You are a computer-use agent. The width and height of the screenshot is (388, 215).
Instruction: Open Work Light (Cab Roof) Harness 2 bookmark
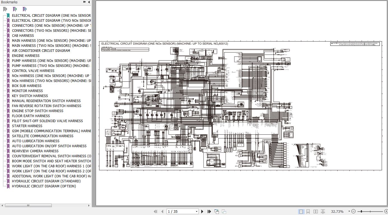click(x=52, y=171)
